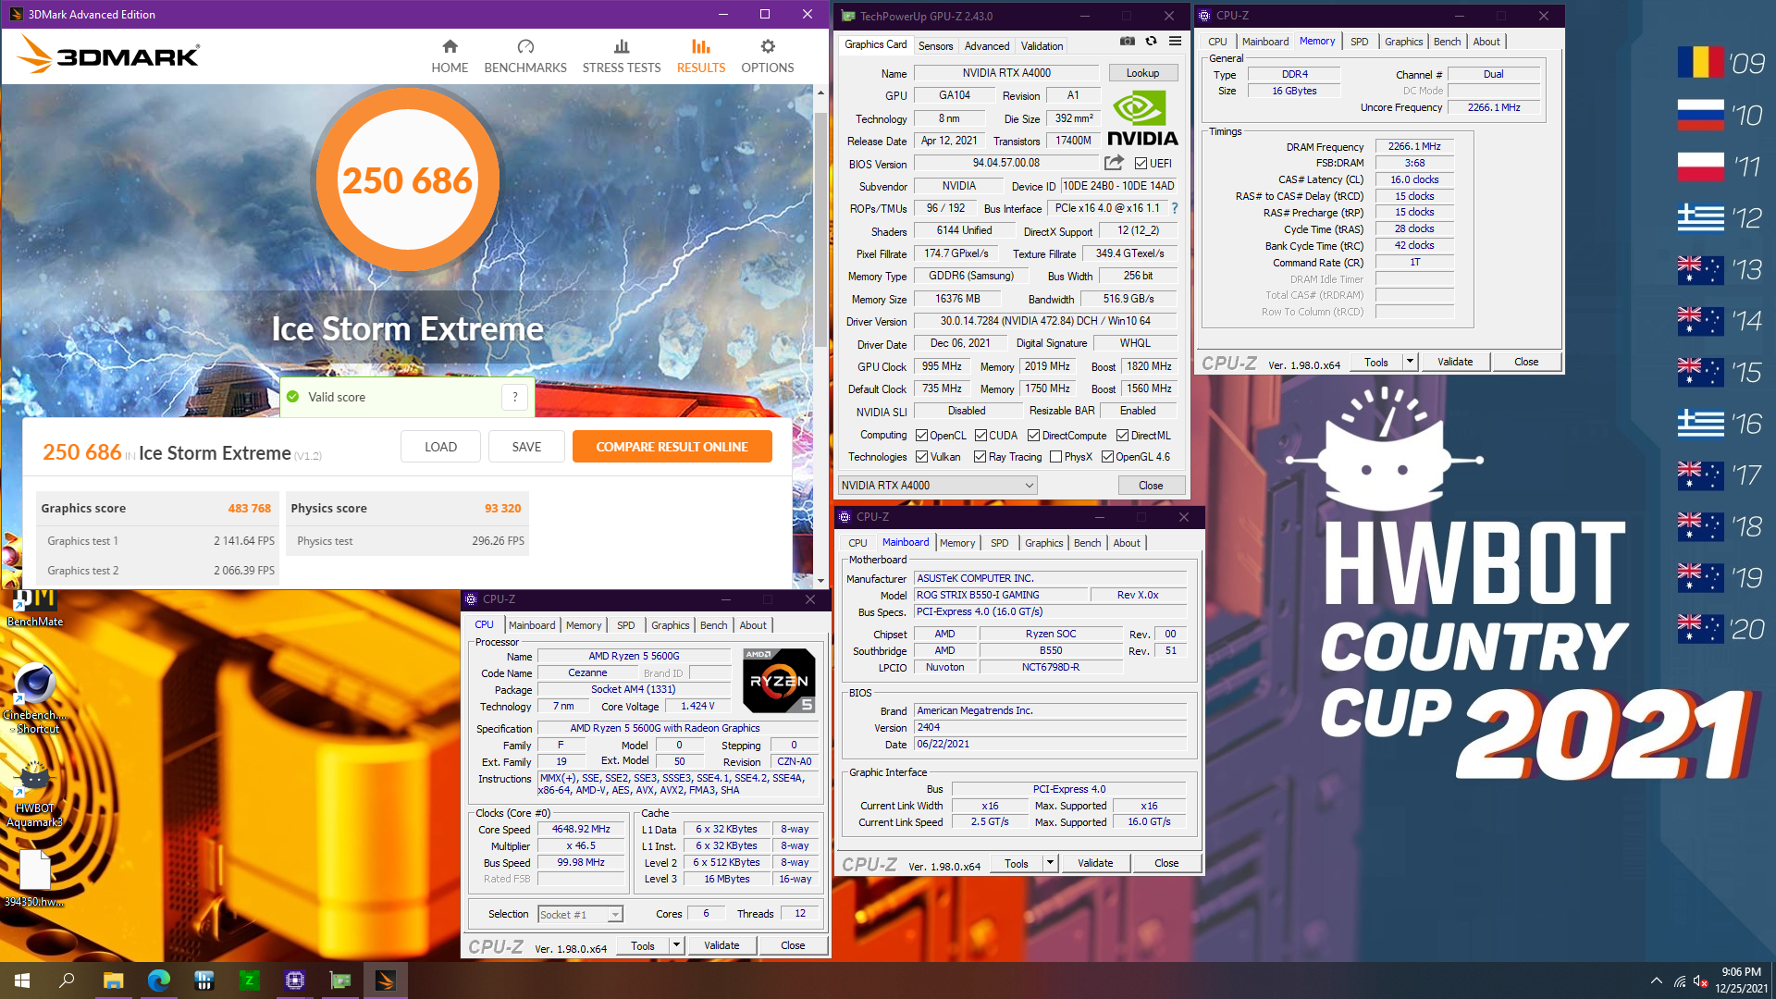Viewport: 1776px width, 999px height.
Task: Click the NVIDIA logo in GPU-Z
Action: pos(1142,118)
